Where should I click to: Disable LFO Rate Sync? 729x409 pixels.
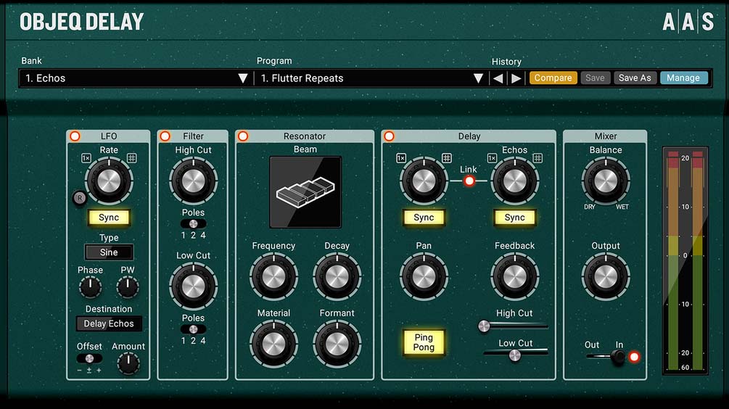[109, 218]
